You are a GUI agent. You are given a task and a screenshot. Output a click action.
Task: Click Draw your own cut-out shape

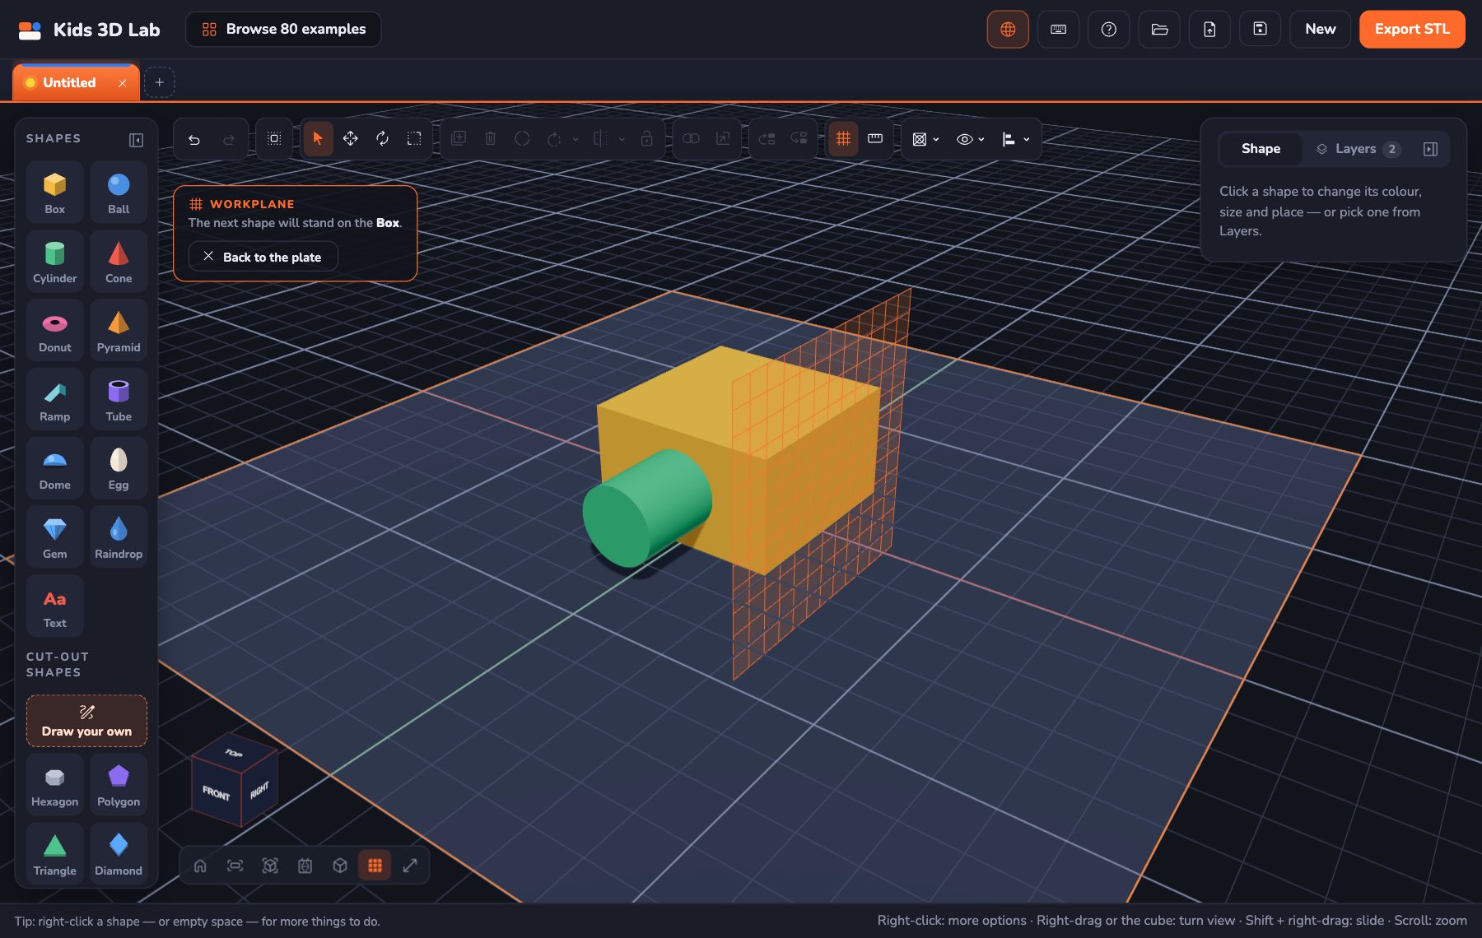point(86,721)
